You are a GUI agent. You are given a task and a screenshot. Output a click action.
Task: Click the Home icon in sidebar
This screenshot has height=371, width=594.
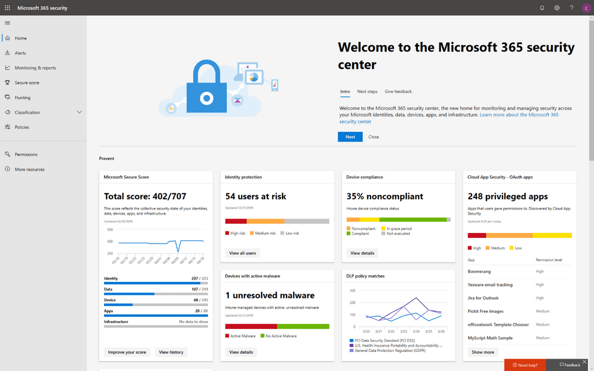tap(7, 38)
